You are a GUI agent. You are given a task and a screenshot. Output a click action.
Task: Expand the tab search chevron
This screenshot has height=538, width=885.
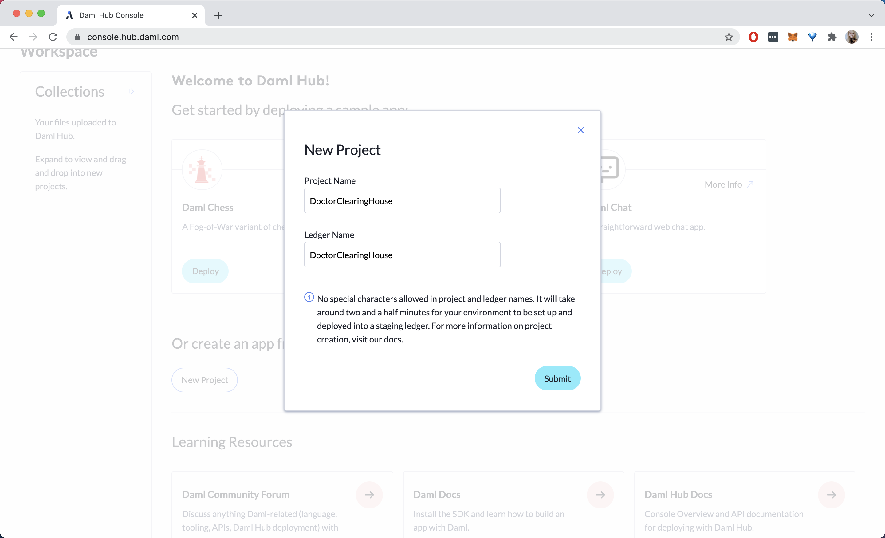[871, 15]
